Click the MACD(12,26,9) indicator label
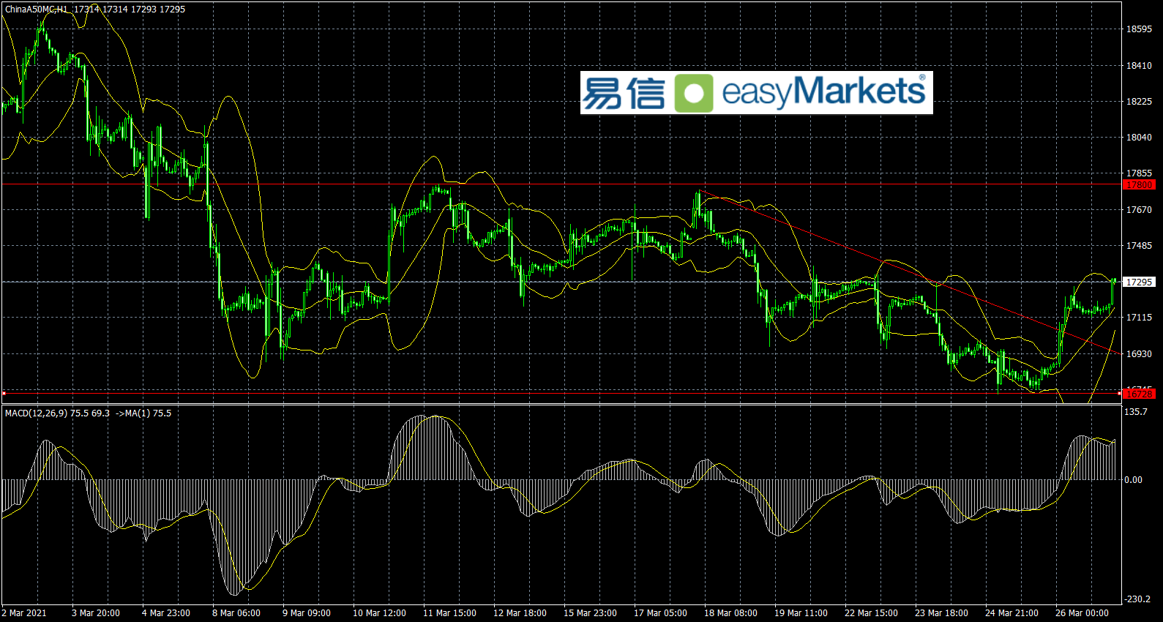This screenshot has height=622, width=1163. pyautogui.click(x=36, y=413)
